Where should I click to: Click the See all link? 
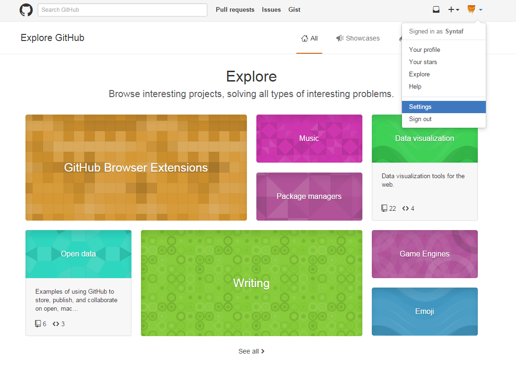251,351
